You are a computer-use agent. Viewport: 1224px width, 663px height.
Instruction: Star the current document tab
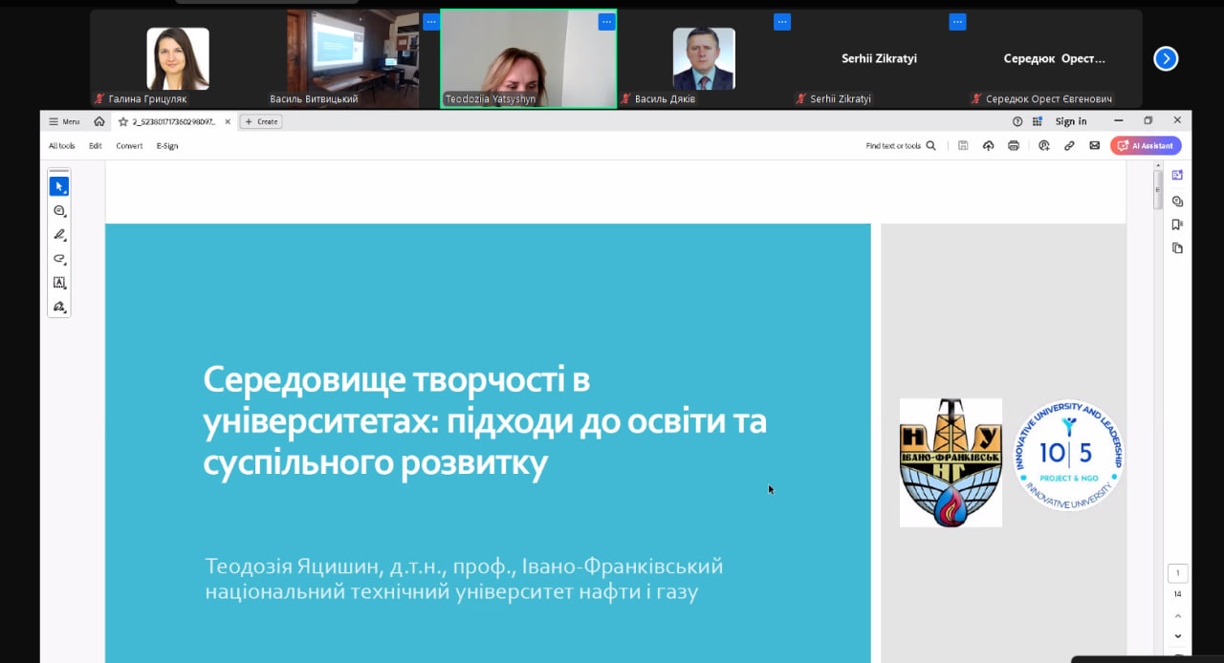[122, 121]
